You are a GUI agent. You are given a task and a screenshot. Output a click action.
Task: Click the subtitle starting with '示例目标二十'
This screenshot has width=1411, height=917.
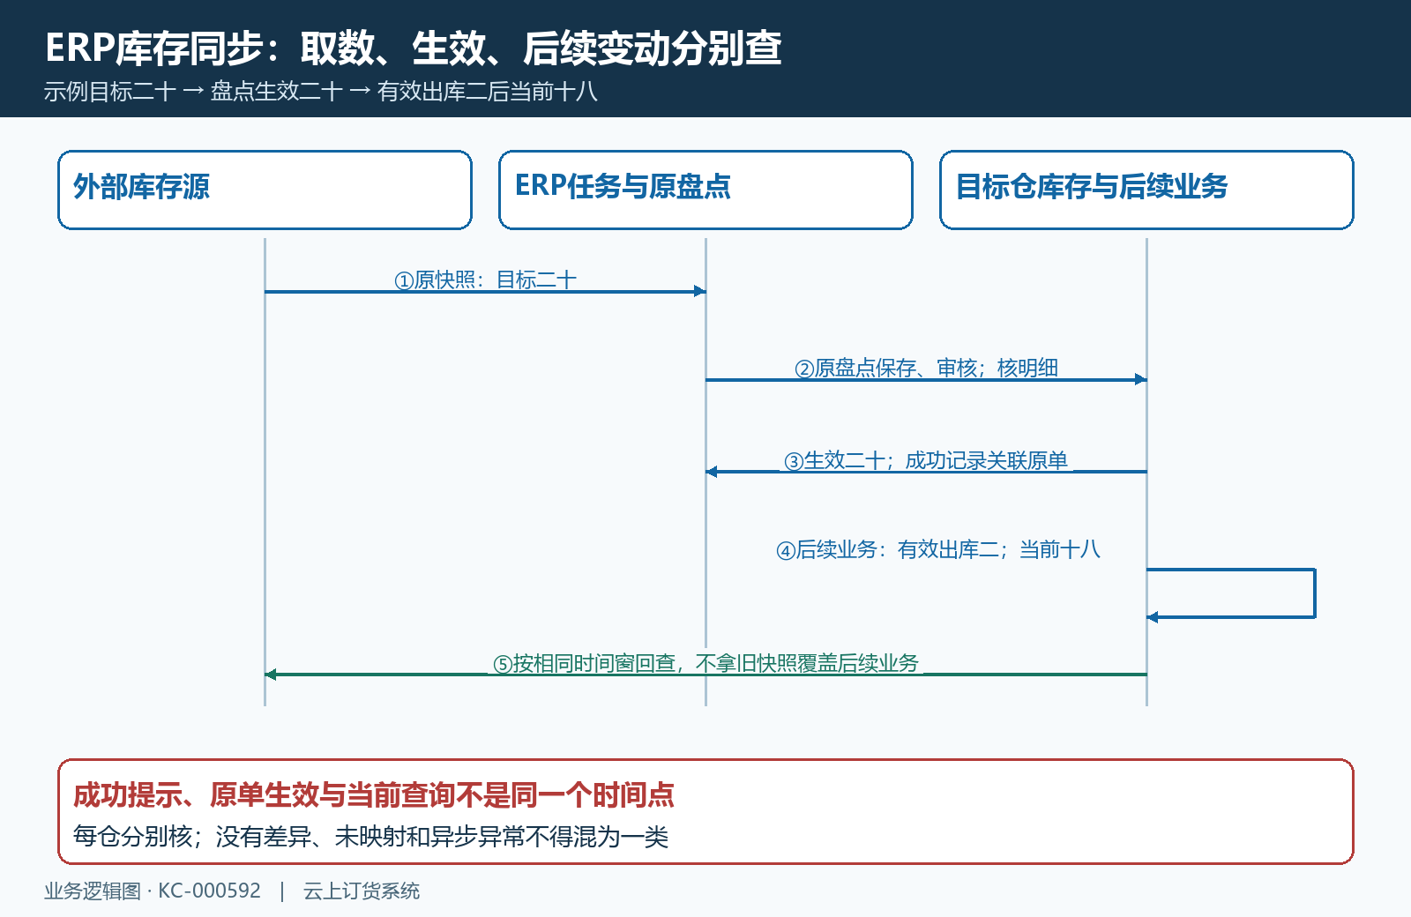(321, 92)
